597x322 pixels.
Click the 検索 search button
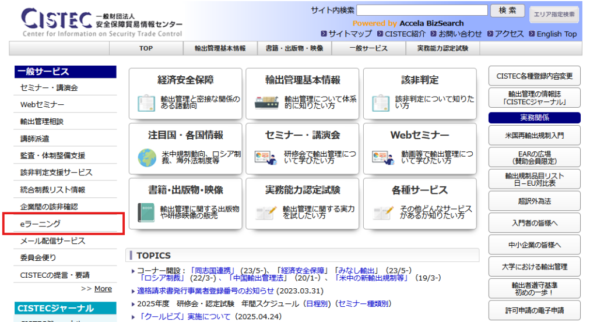tap(508, 10)
